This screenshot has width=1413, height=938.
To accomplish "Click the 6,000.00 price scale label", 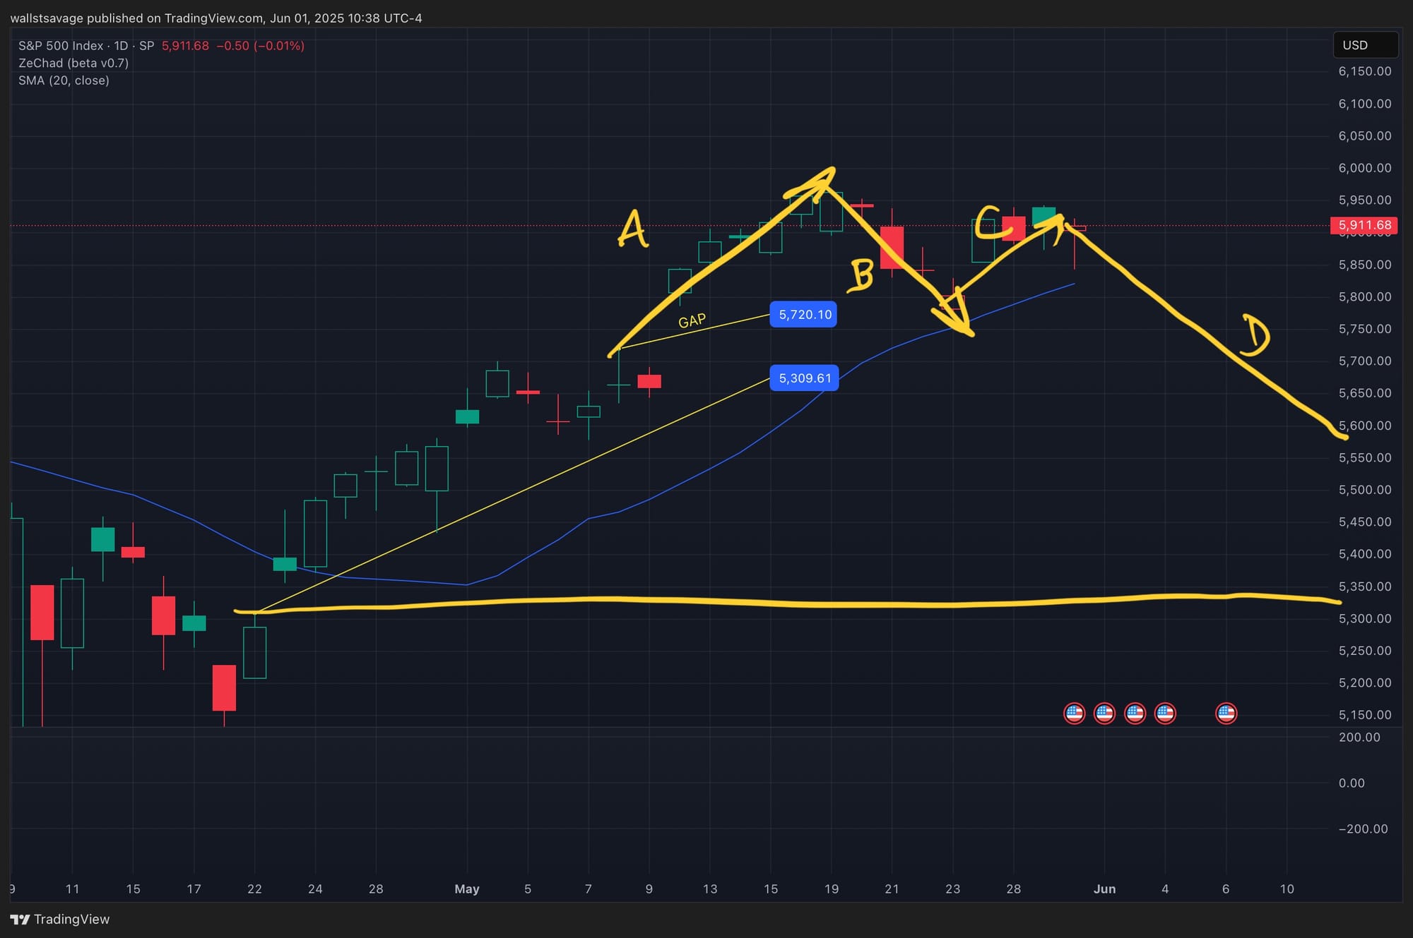I will click(x=1364, y=168).
